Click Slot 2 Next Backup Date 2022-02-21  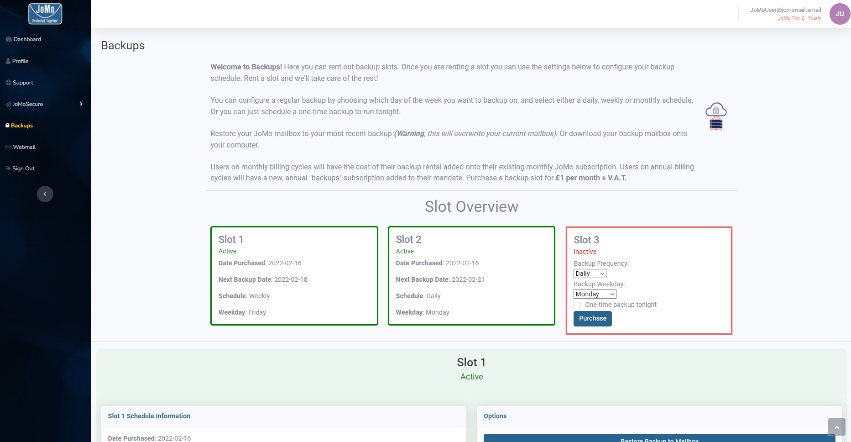[x=440, y=279]
